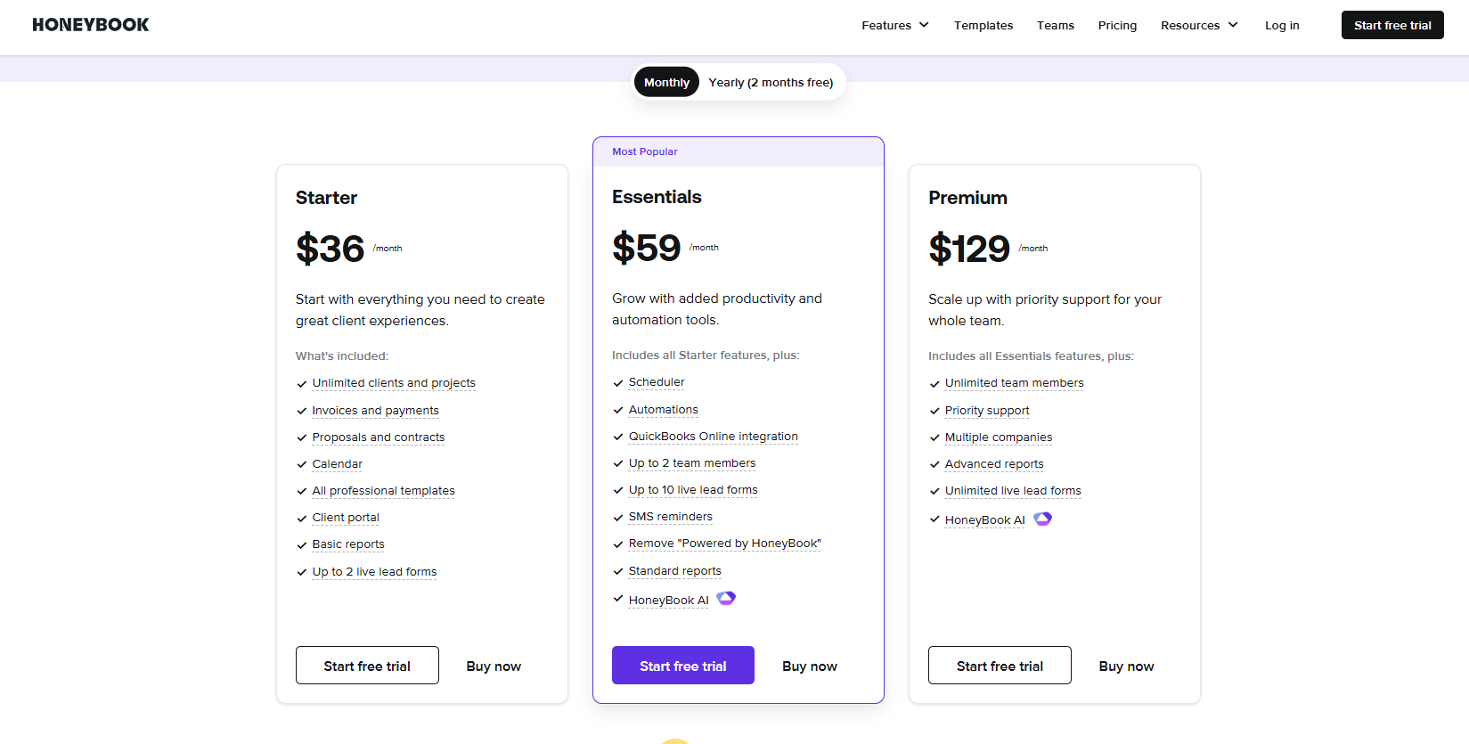Viewport: 1469px width, 744px height.
Task: Click the checkmark beside Advanced reports
Action: pyautogui.click(x=934, y=464)
